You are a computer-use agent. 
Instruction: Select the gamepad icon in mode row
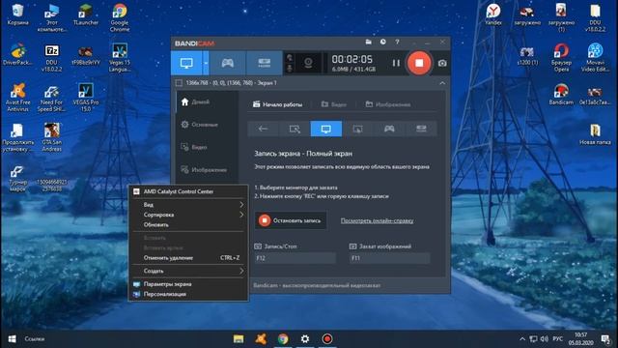pyautogui.click(x=389, y=129)
